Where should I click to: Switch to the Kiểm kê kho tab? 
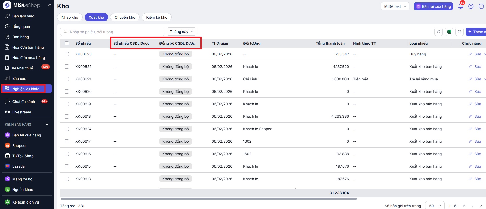point(157,17)
